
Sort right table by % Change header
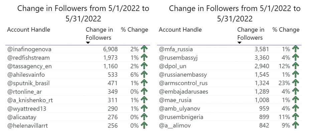[286, 30]
